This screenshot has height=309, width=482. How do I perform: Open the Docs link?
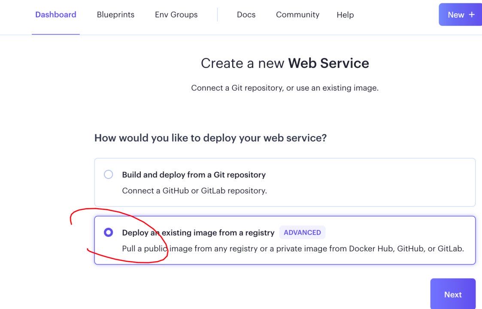[246, 15]
